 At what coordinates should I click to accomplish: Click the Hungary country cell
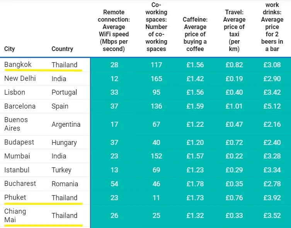tap(64, 143)
